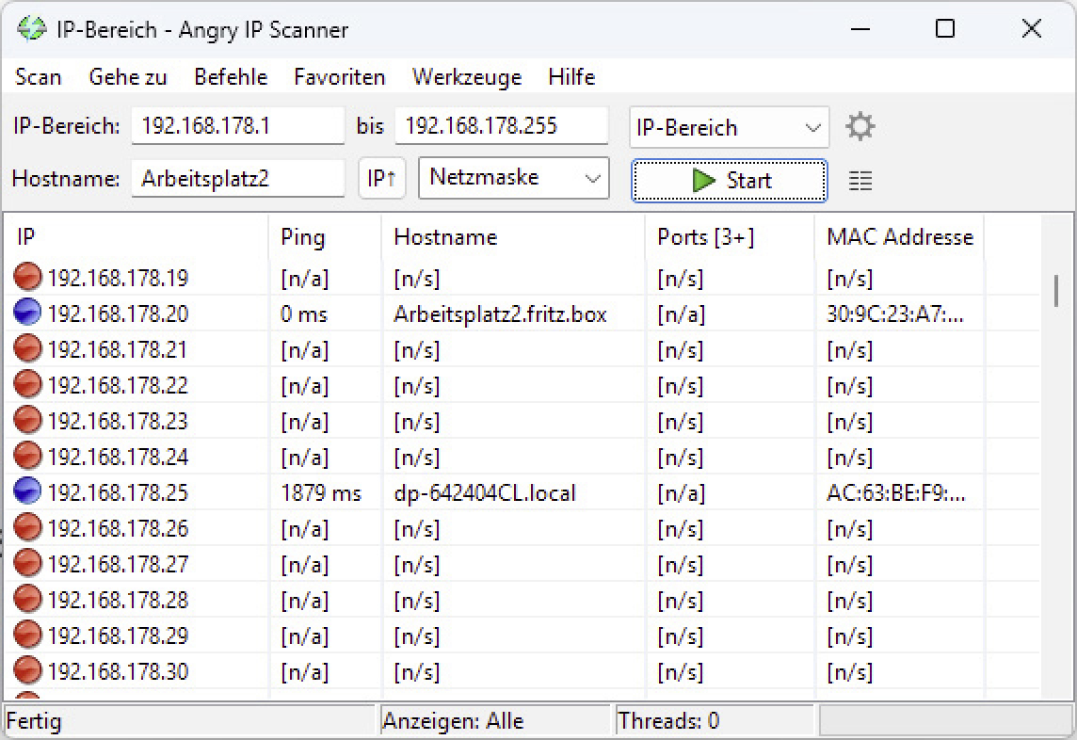Viewport: 1077px width, 740px height.
Task: Click the Hostname input field
Action: tap(237, 178)
